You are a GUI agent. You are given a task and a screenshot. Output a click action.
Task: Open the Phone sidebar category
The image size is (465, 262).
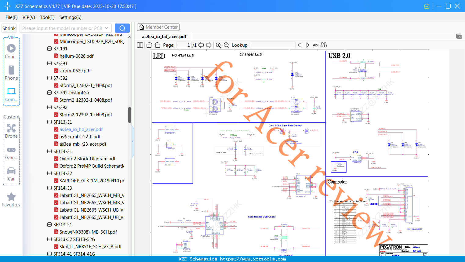click(x=11, y=73)
